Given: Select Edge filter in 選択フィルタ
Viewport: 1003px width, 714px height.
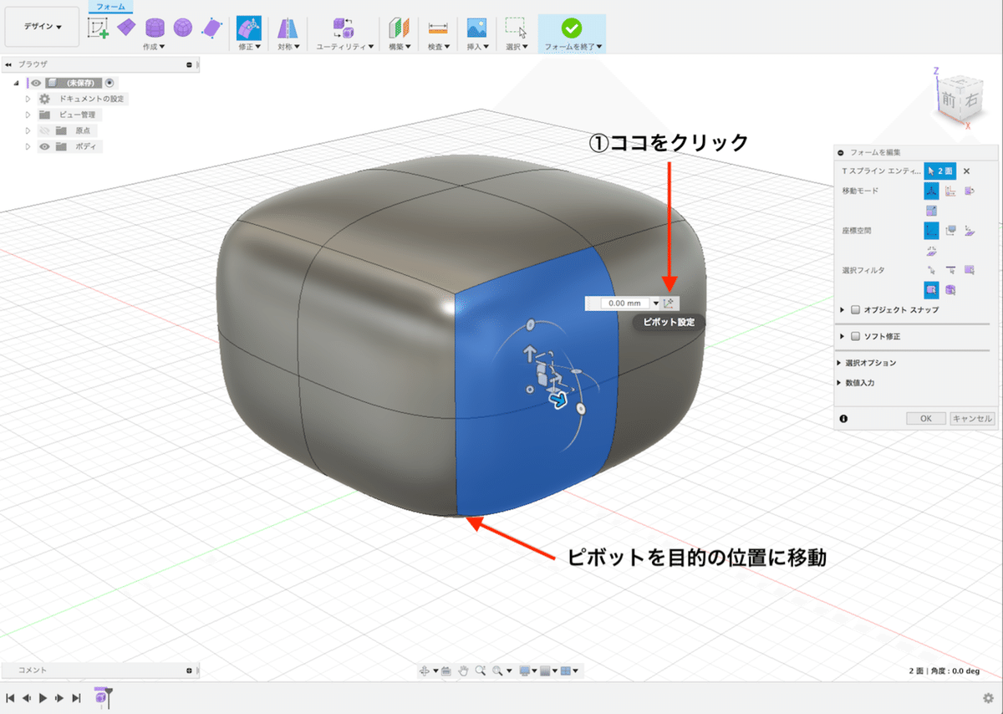Looking at the screenshot, I should point(950,269).
